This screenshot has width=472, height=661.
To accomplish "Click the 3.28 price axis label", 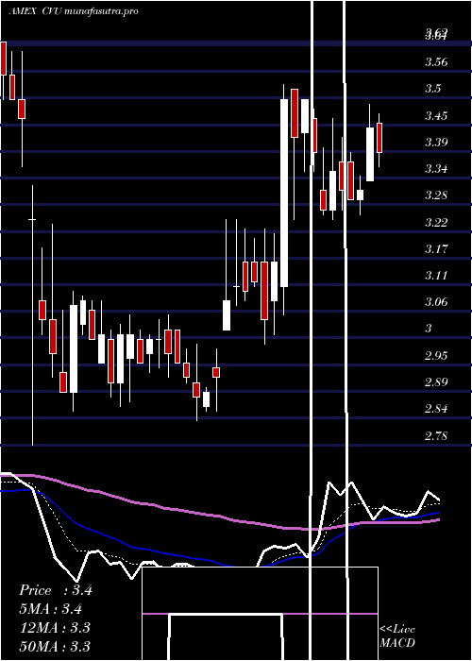I will pyautogui.click(x=436, y=195).
